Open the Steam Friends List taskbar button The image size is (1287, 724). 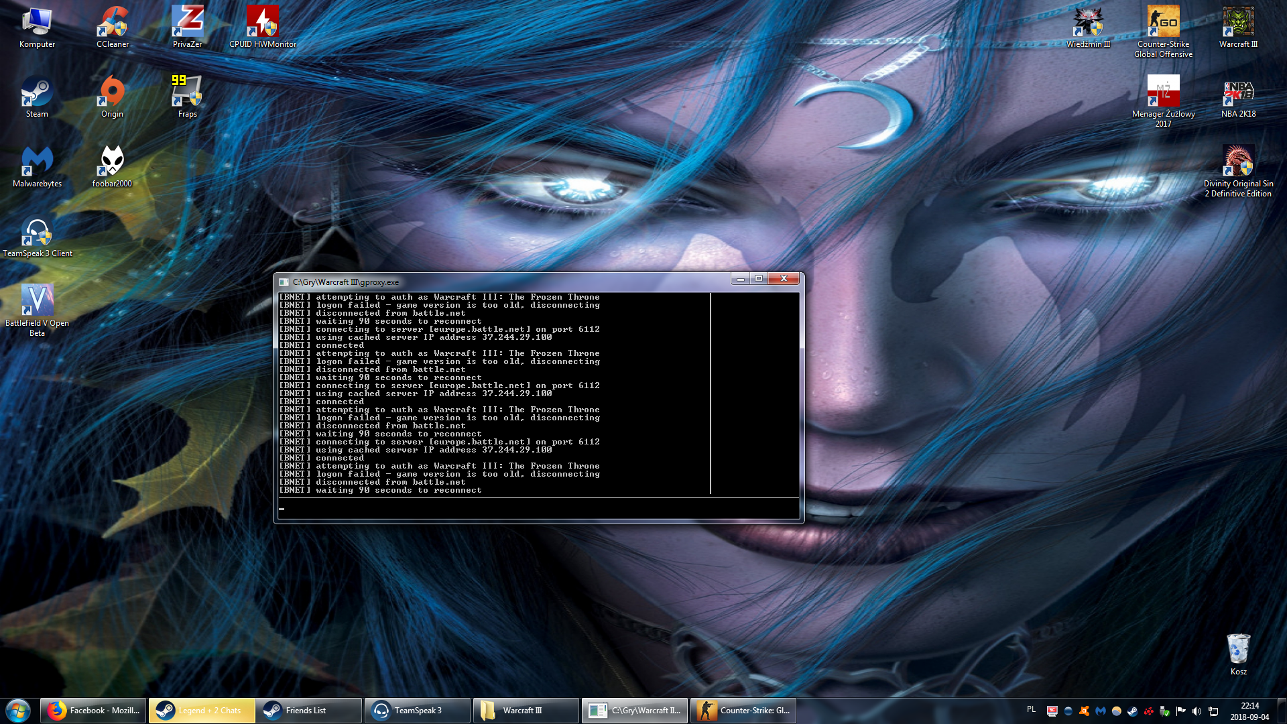(x=309, y=711)
